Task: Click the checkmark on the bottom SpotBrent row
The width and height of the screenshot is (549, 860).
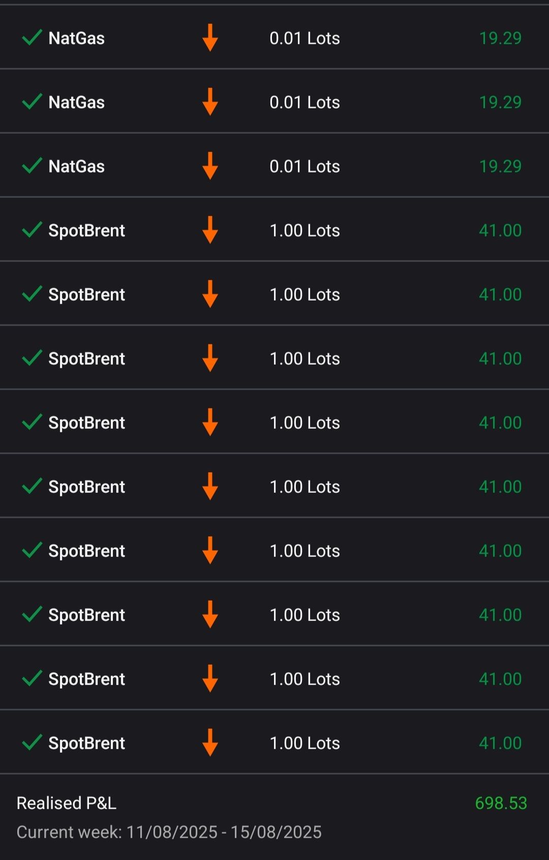Action: [x=32, y=743]
